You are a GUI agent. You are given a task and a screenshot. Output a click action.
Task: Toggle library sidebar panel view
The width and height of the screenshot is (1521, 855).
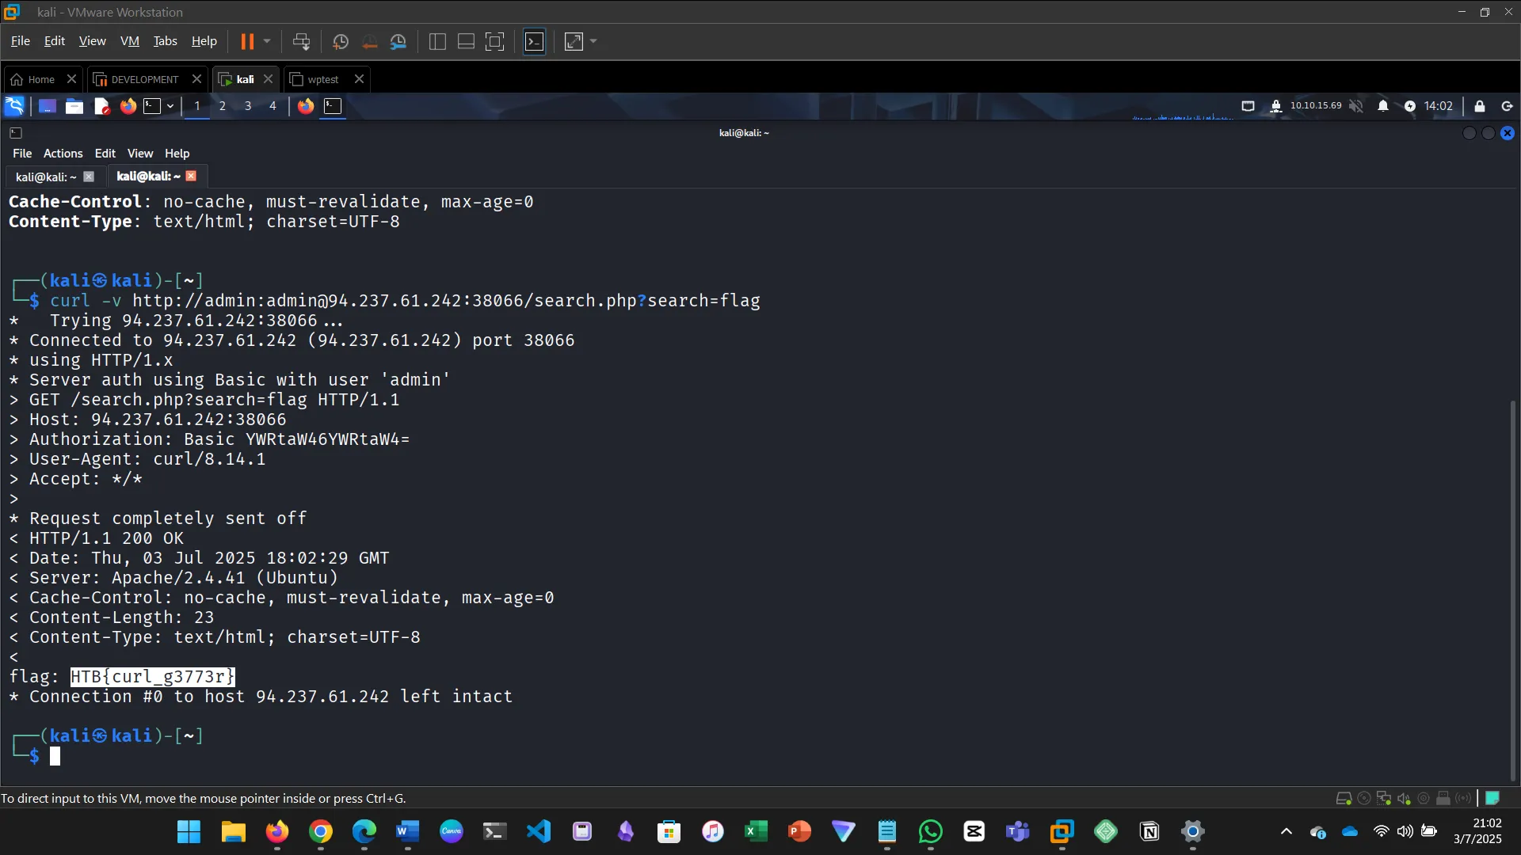[437, 41]
